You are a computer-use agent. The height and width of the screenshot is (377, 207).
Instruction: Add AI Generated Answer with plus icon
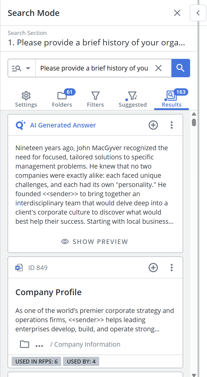pyautogui.click(x=153, y=125)
